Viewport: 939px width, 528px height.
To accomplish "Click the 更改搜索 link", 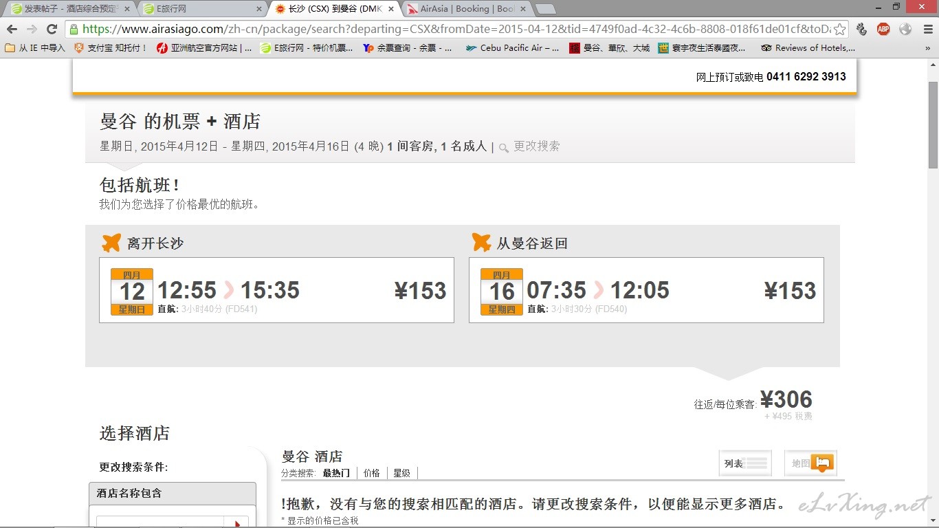I will click(x=537, y=146).
